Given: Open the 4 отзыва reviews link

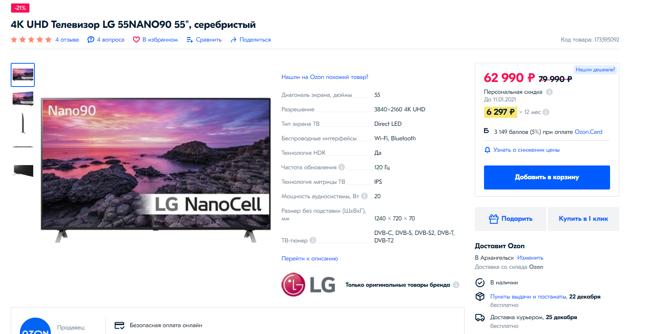Looking at the screenshot, I should tap(67, 40).
